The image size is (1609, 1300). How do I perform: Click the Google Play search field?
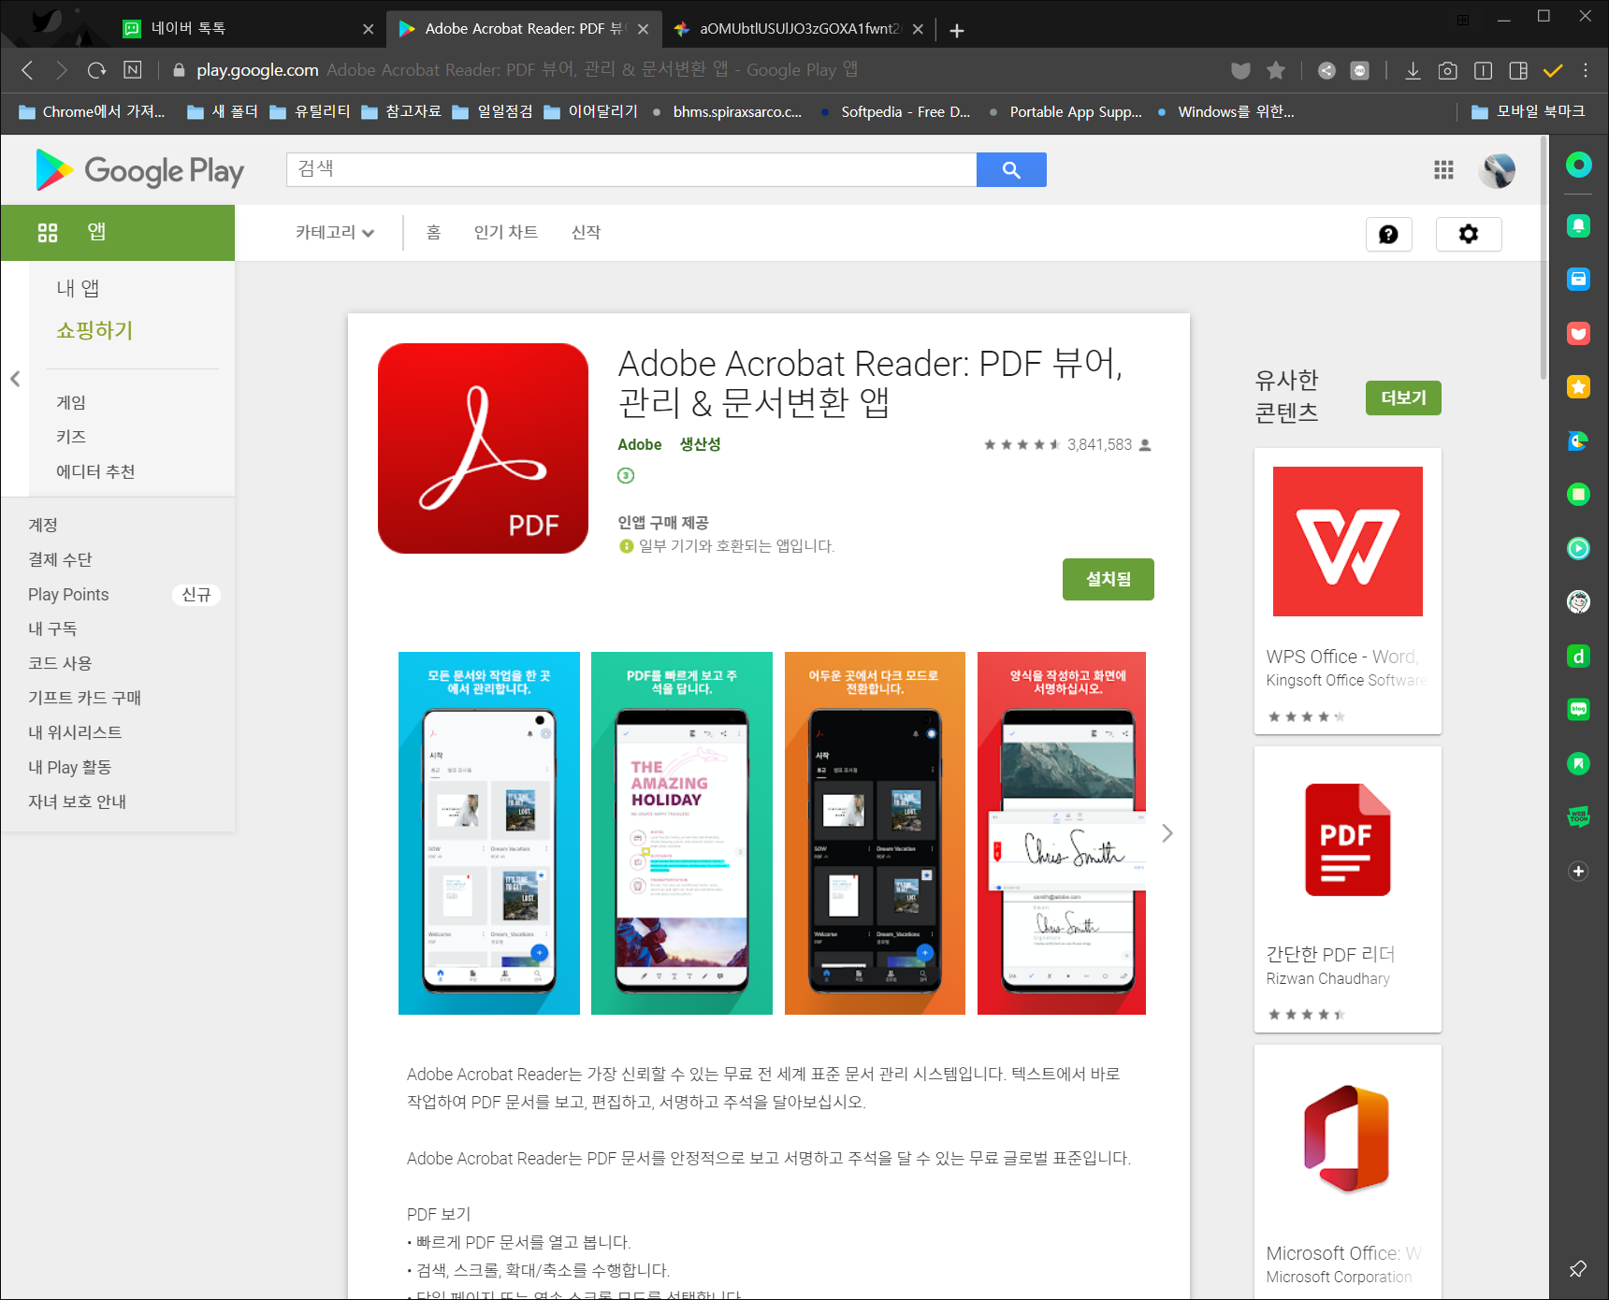(x=631, y=169)
